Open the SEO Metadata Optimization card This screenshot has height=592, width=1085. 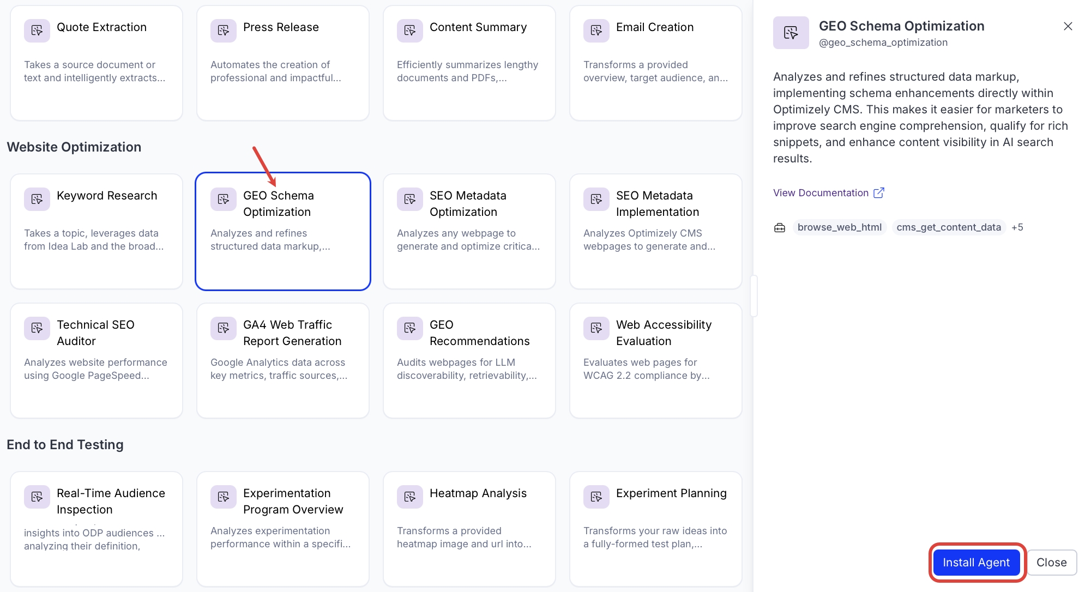[469, 231]
